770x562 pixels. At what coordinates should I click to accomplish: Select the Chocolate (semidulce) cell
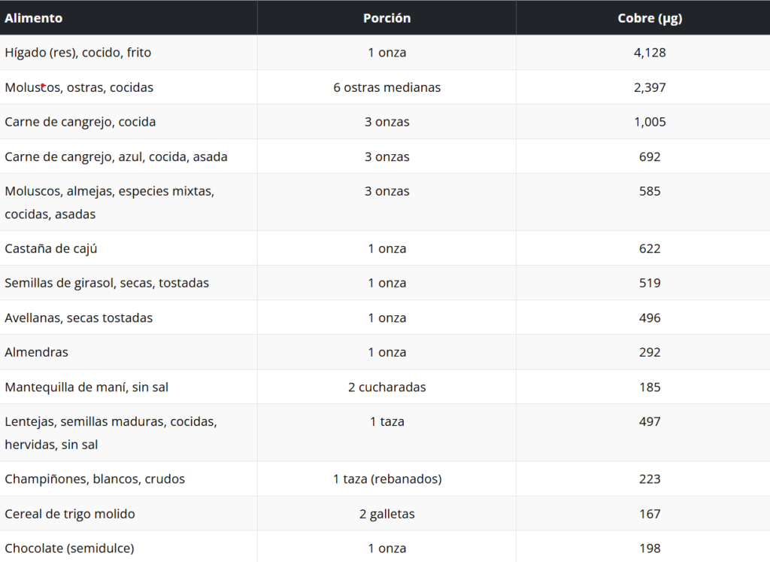129,547
